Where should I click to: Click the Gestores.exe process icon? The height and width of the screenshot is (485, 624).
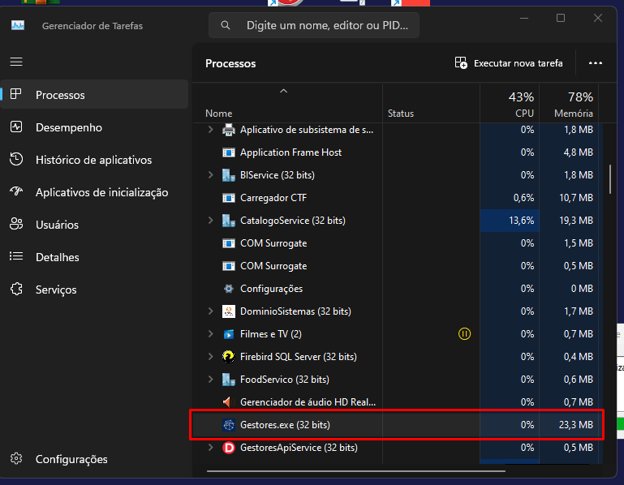pyautogui.click(x=228, y=425)
